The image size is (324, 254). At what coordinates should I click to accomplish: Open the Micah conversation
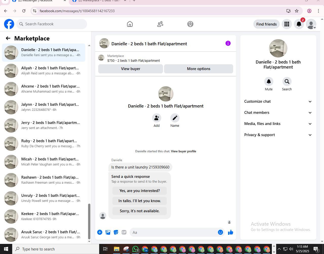click(x=44, y=162)
